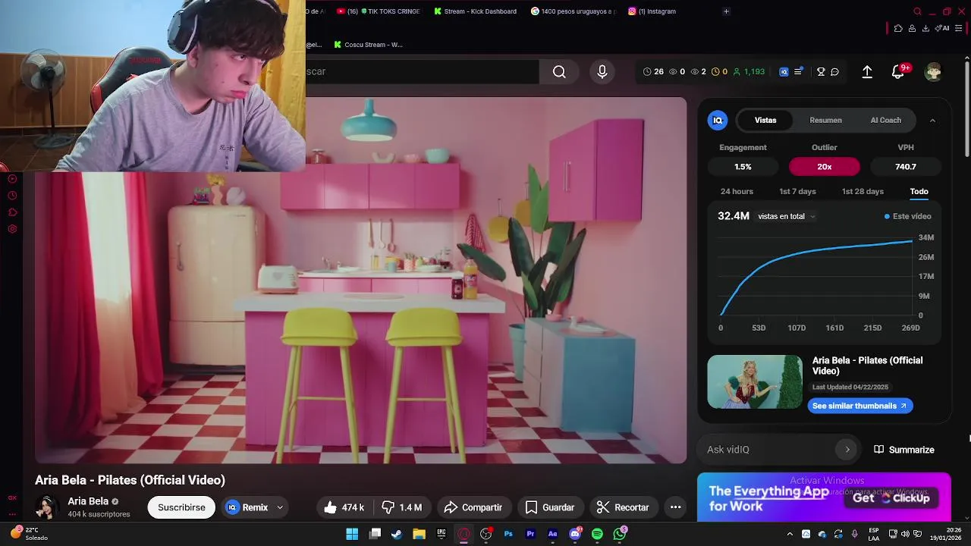971x546 pixels.
Task: Click the VPH 740.7 pill
Action: (x=906, y=167)
